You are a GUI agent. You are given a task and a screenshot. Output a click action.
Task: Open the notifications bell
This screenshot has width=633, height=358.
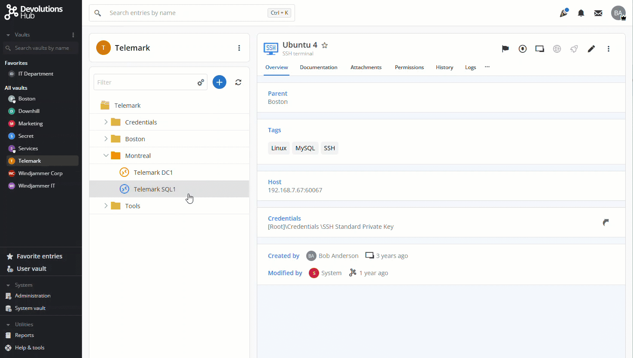tap(581, 13)
